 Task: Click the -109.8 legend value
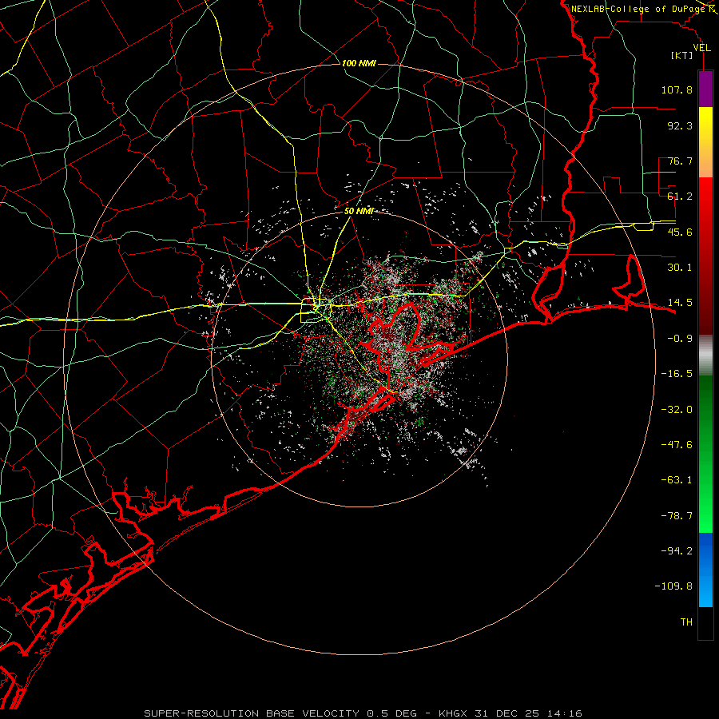(x=673, y=586)
